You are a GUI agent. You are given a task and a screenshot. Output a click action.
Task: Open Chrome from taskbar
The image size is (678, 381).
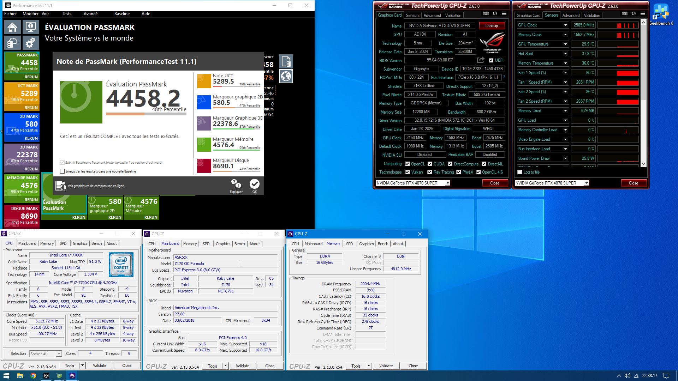click(33, 376)
